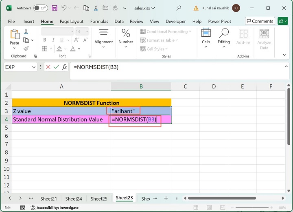The image size is (293, 212).
Task: Click the 'Z value' cell
Action: [x=61, y=111]
